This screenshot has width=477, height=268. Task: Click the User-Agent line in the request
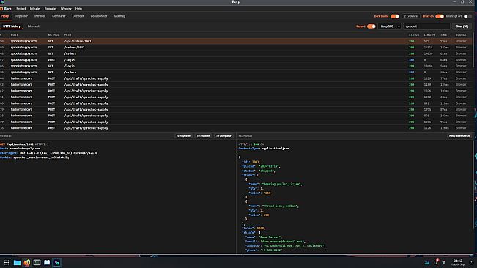[x=48, y=153]
